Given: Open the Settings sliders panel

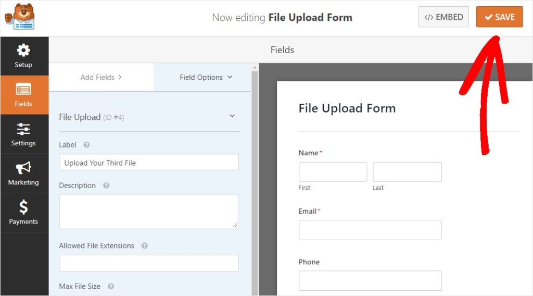Looking at the screenshot, I should point(24,134).
